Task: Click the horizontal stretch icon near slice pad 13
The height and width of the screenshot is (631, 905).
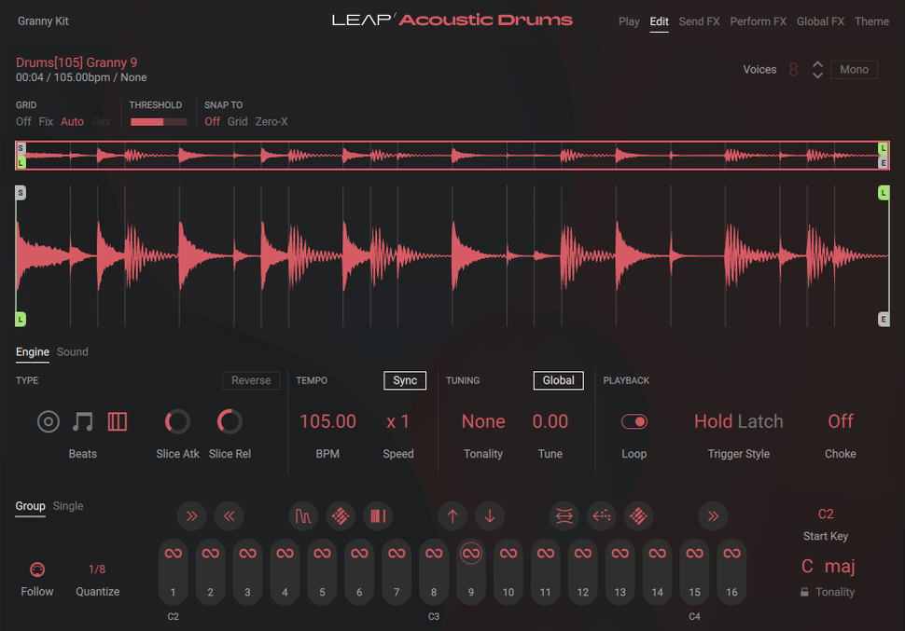Action: tap(564, 515)
